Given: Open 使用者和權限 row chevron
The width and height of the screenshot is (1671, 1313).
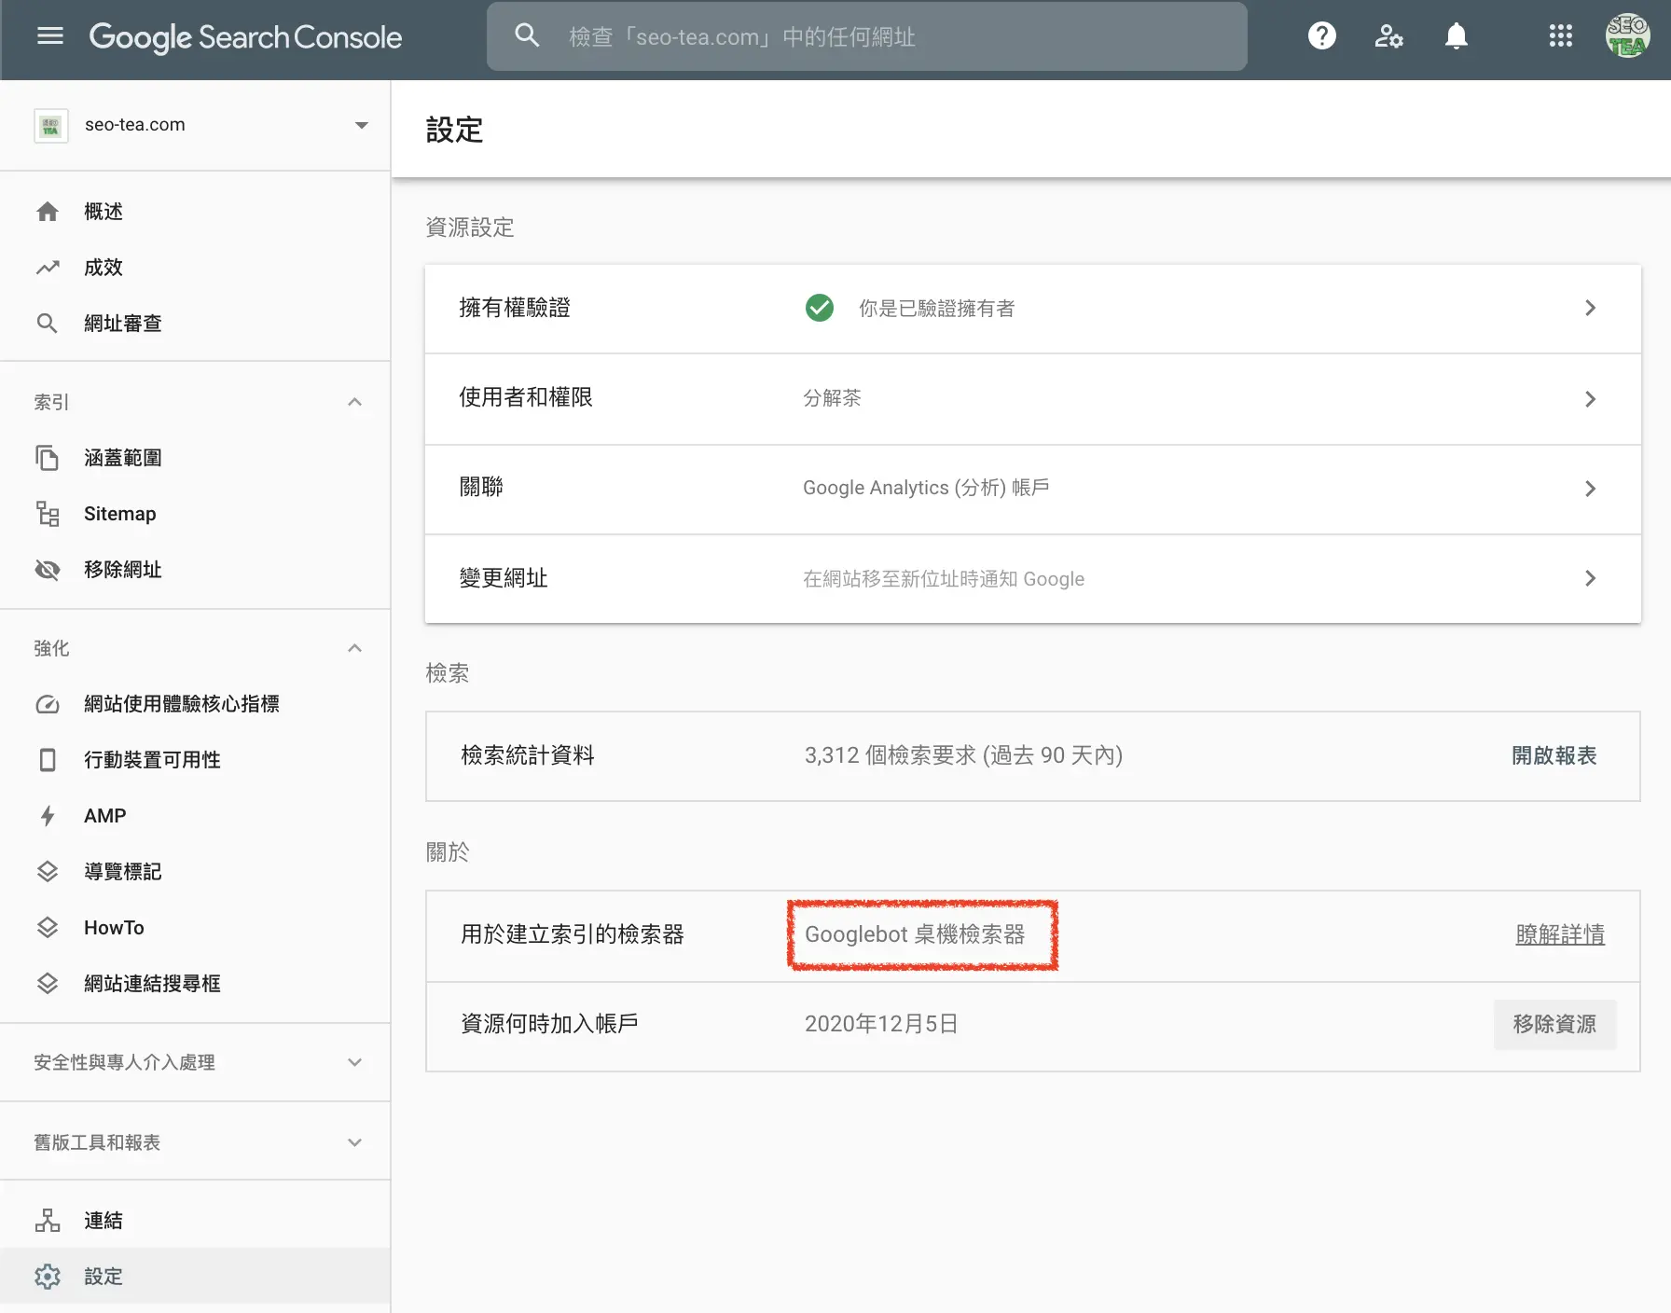Looking at the screenshot, I should tap(1591, 399).
